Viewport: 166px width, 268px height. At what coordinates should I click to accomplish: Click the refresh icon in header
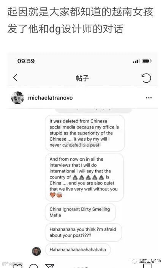click(146, 78)
